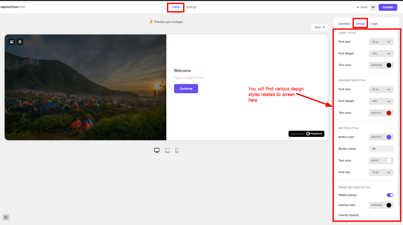Toggle the Media overlay switch

[390, 195]
